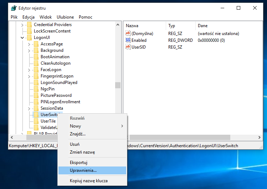Select the UserSID value name
This screenshot has width=267, height=189.
click(139, 47)
